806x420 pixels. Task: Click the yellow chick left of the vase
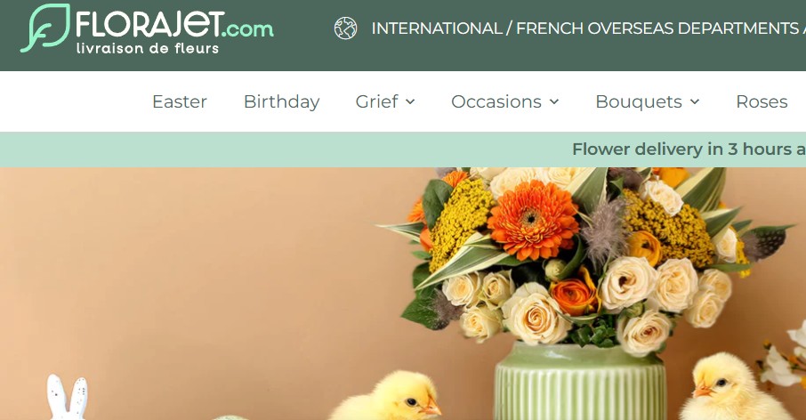(x=387, y=397)
